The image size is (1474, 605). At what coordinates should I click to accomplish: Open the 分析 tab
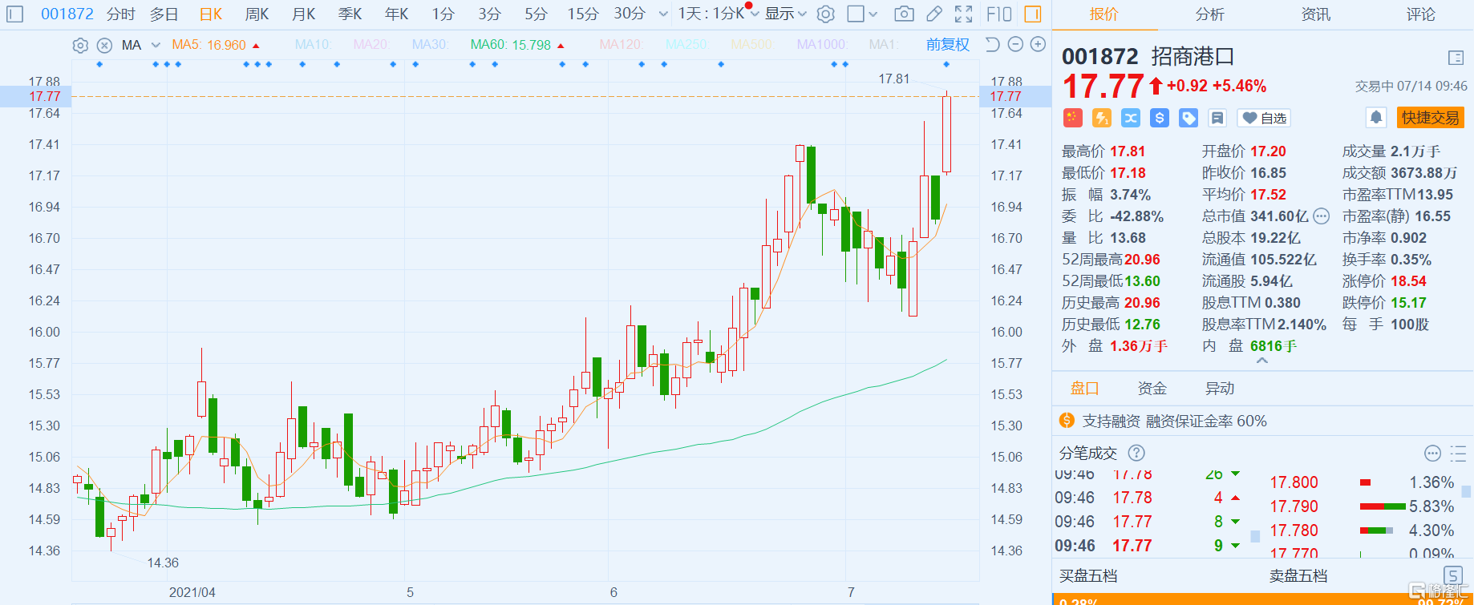point(1209,14)
